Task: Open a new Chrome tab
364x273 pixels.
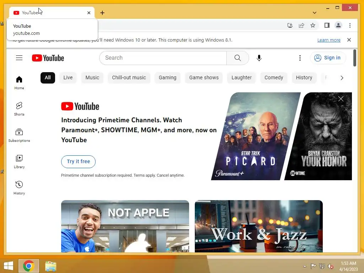Action: point(102,13)
